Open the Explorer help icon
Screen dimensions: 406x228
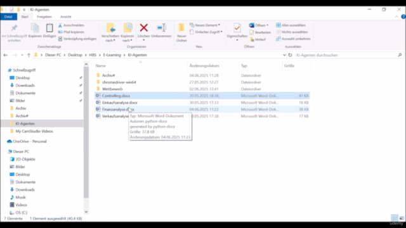tap(403, 16)
